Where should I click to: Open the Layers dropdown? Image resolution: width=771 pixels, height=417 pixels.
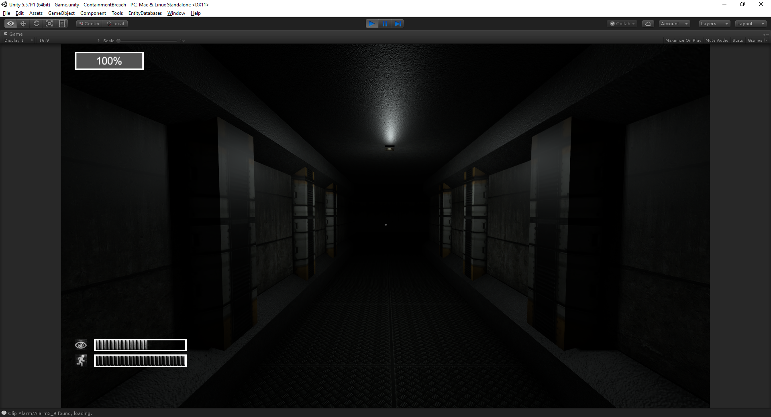tap(714, 24)
